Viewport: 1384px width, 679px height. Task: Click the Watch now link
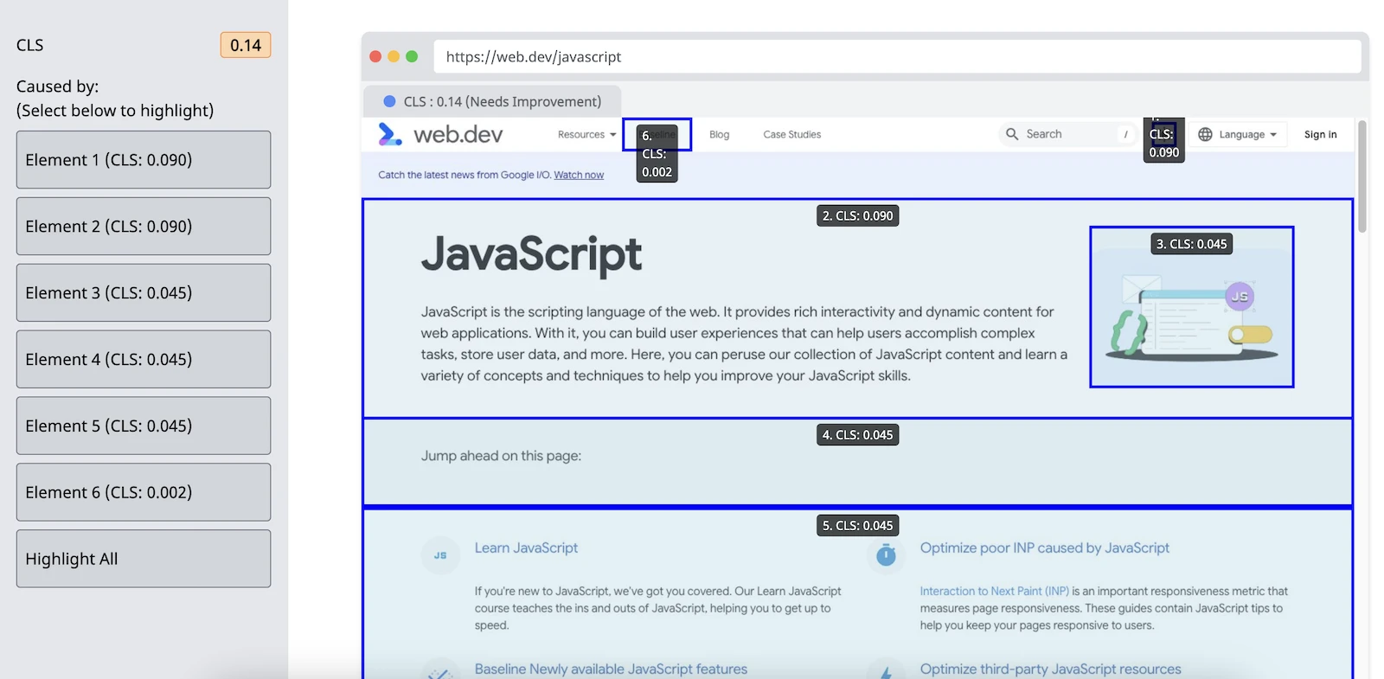(579, 175)
